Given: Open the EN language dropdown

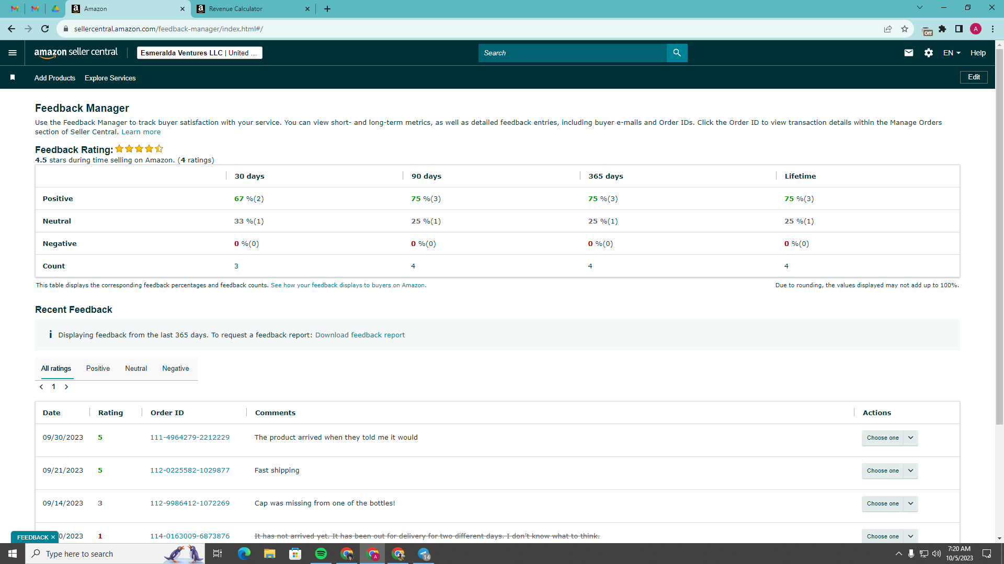Looking at the screenshot, I should tap(952, 53).
